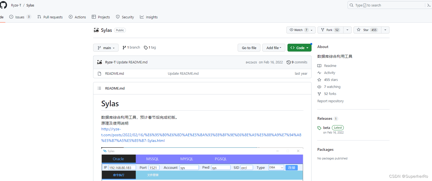Open the 'Update README.md' latest commit message
The image size is (432, 181).
(x=132, y=62)
